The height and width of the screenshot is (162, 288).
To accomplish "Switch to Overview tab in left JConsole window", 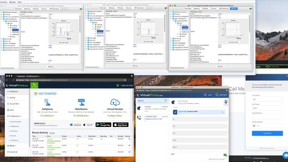I will (x=18, y=9).
